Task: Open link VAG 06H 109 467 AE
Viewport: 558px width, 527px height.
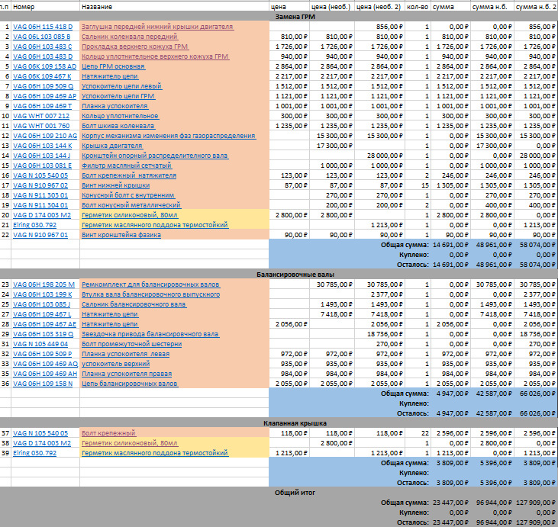Action: point(45,324)
